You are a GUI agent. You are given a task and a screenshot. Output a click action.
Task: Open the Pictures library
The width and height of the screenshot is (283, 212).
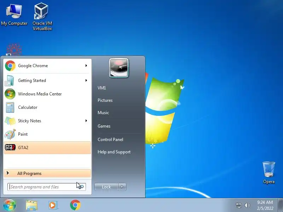[x=105, y=100]
